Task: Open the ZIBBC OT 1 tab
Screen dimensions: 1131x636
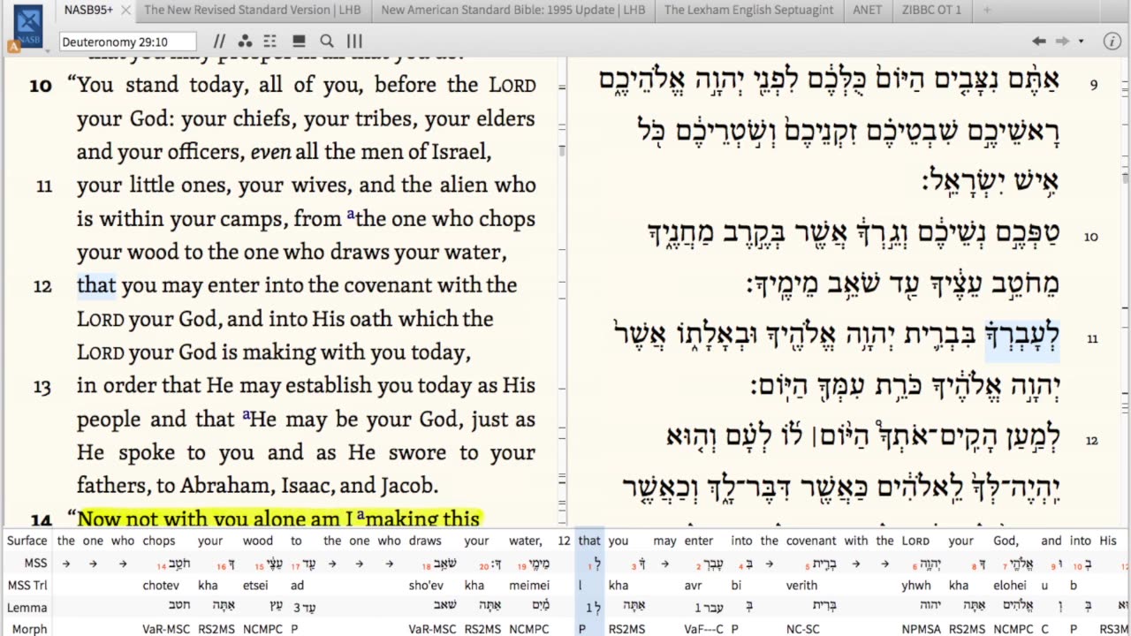Action: point(931,11)
